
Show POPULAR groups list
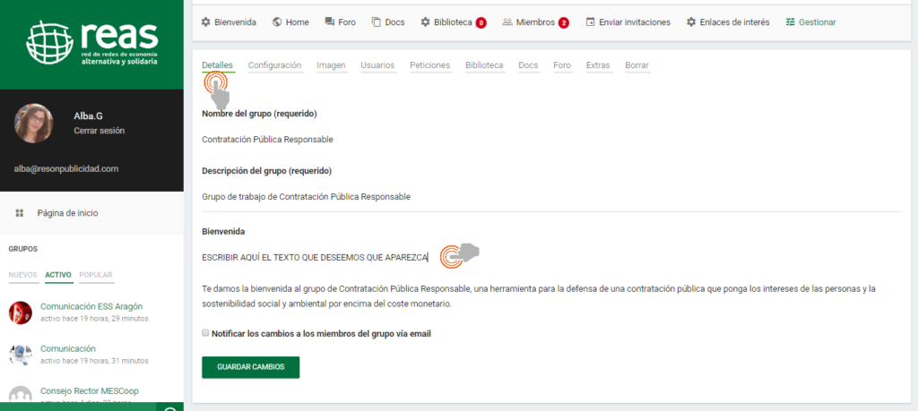coord(96,275)
